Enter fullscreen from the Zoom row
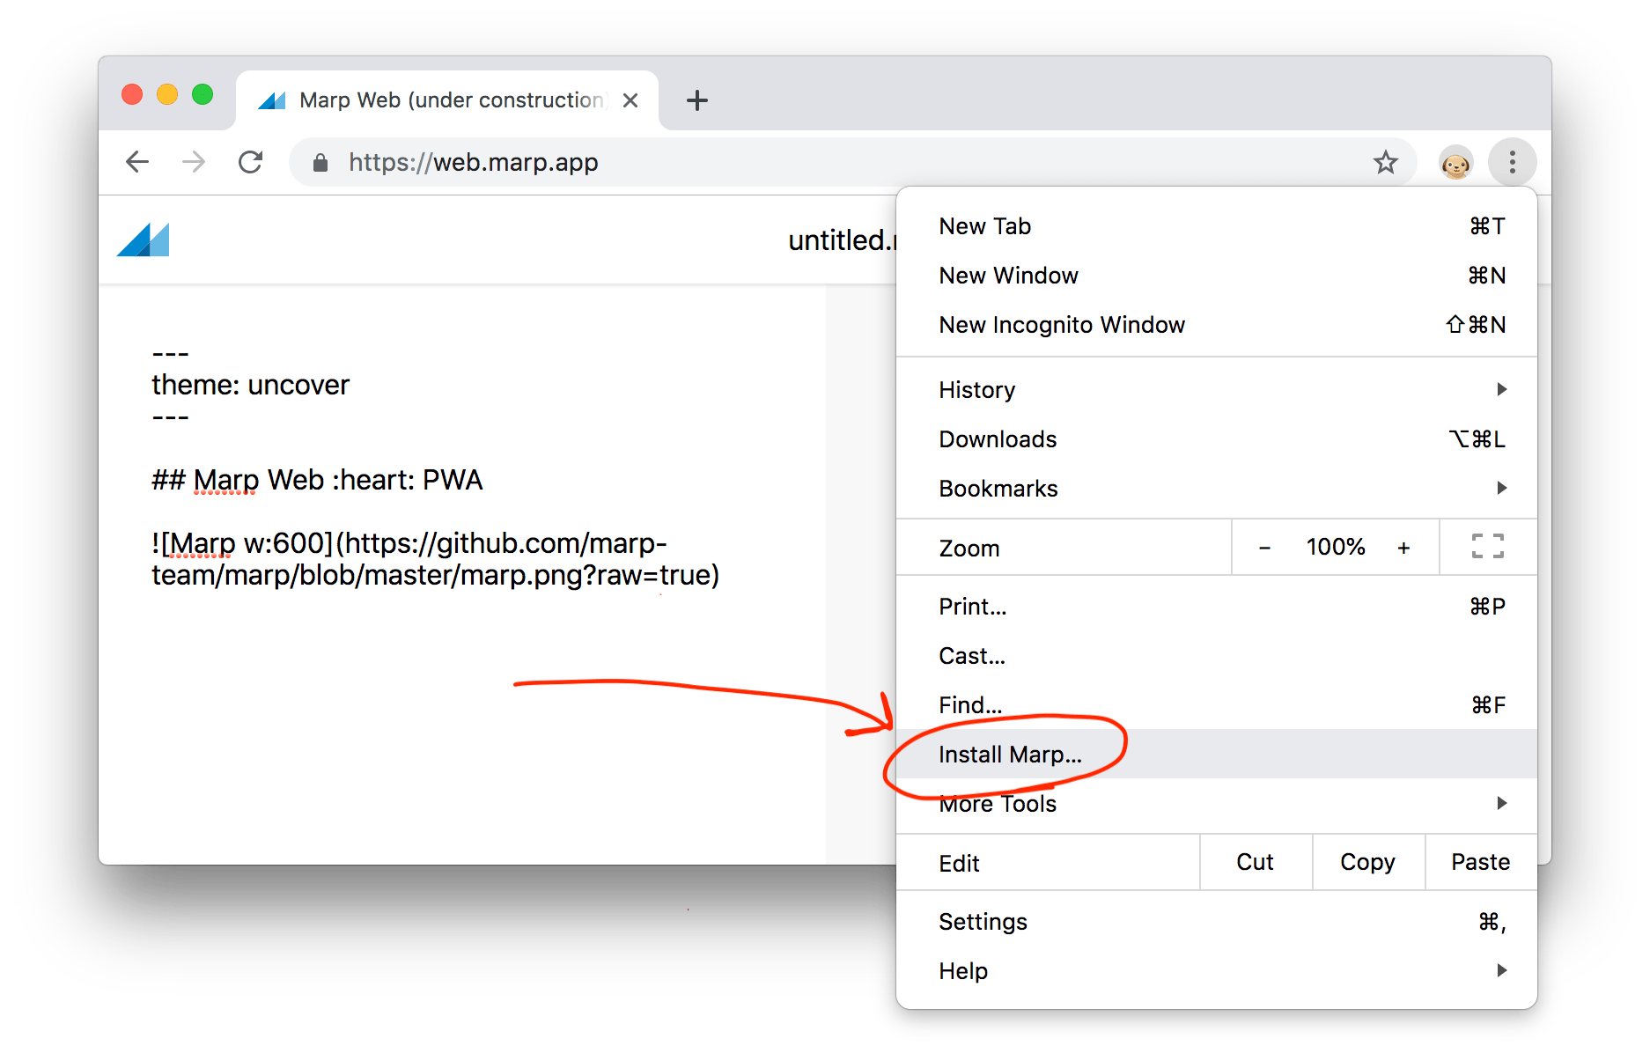 click(x=1487, y=547)
